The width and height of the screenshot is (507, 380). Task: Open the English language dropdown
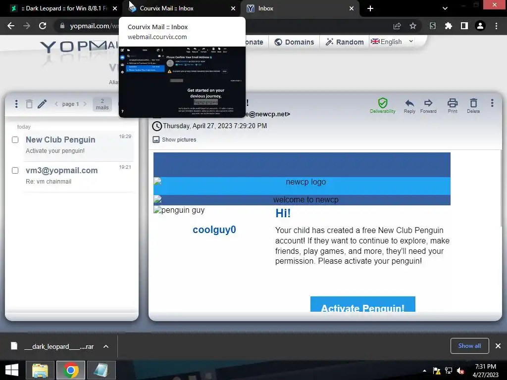pos(392,42)
